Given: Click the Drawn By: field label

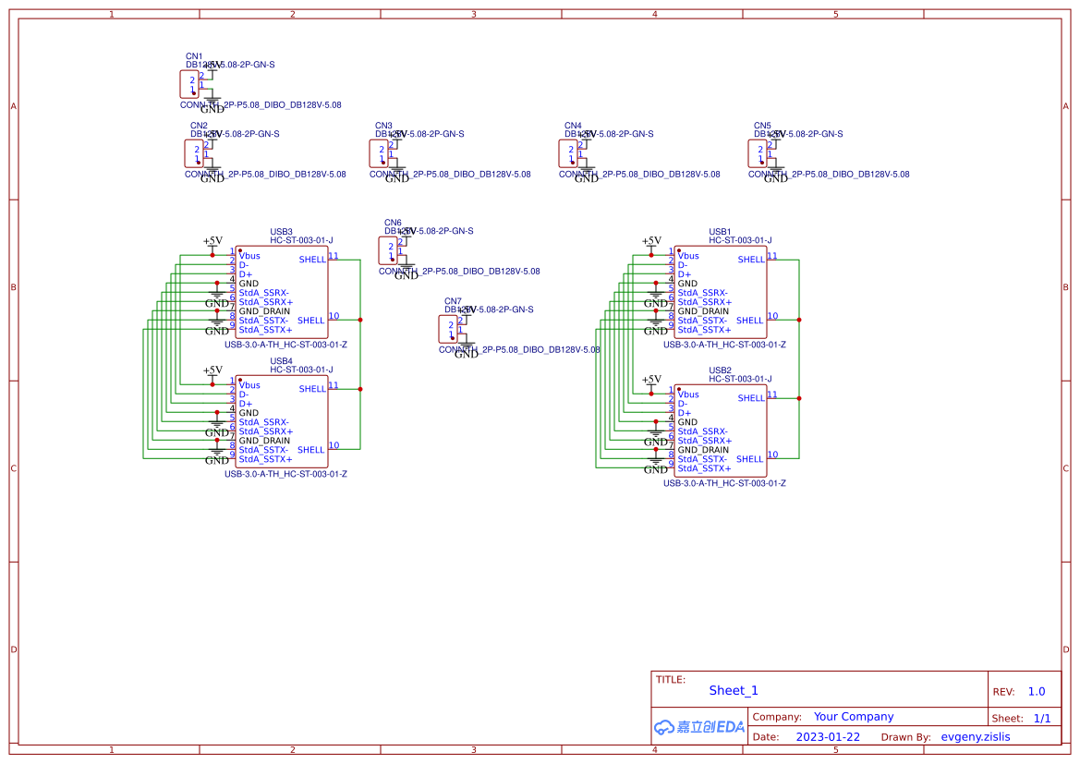Looking at the screenshot, I should click(905, 737).
